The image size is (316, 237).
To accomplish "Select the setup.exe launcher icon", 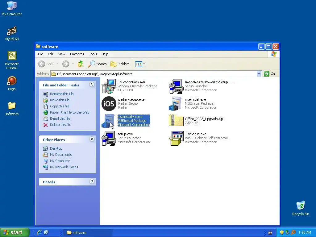I will pyautogui.click(x=109, y=138).
